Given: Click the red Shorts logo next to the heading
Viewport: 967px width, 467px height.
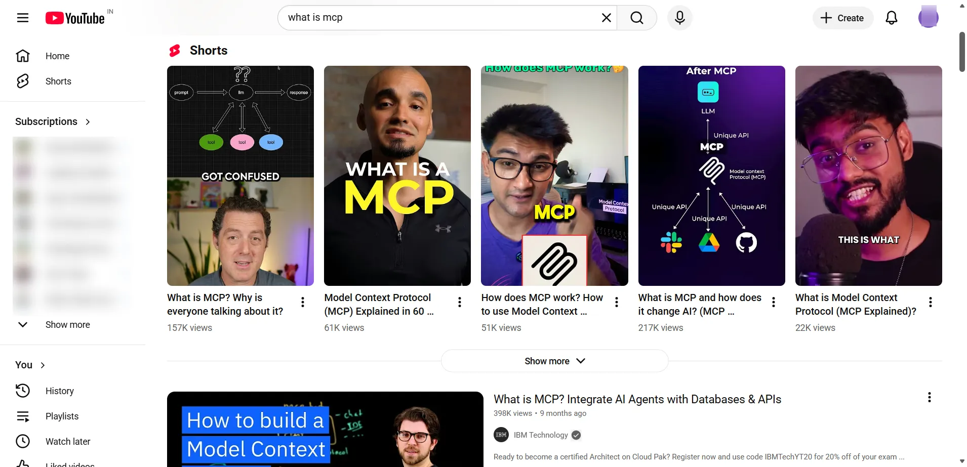Looking at the screenshot, I should click(174, 50).
